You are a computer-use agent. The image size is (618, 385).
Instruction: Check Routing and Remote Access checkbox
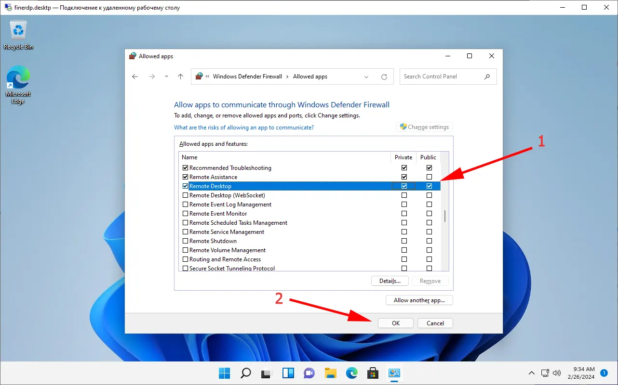185,259
